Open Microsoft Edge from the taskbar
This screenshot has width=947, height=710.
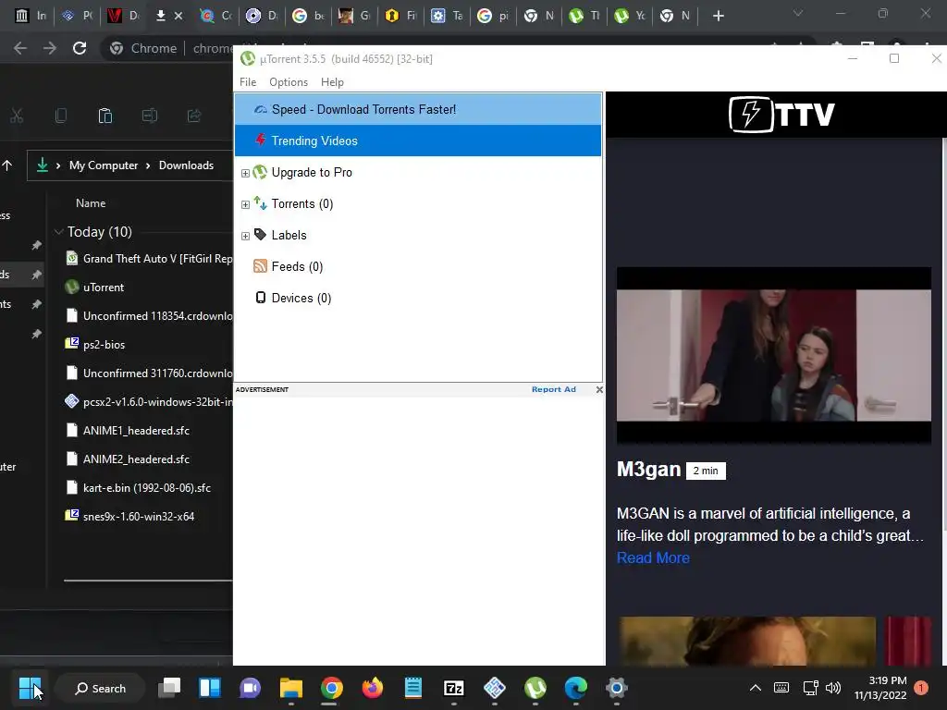click(x=575, y=688)
